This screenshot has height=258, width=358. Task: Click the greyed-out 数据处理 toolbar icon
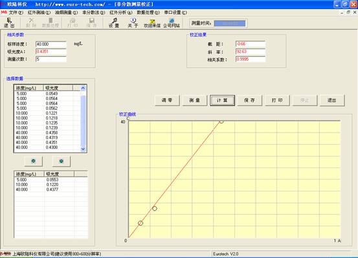(x=50, y=23)
